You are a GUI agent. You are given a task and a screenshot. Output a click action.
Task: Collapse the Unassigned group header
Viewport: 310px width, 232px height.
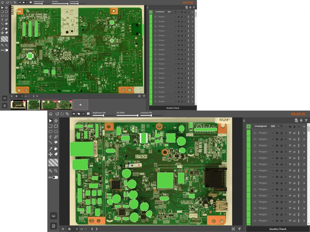[x=304, y=127]
